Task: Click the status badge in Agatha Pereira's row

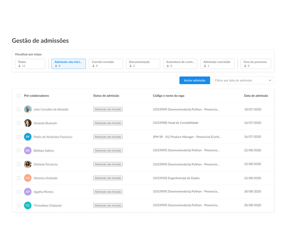Action: [x=108, y=192]
